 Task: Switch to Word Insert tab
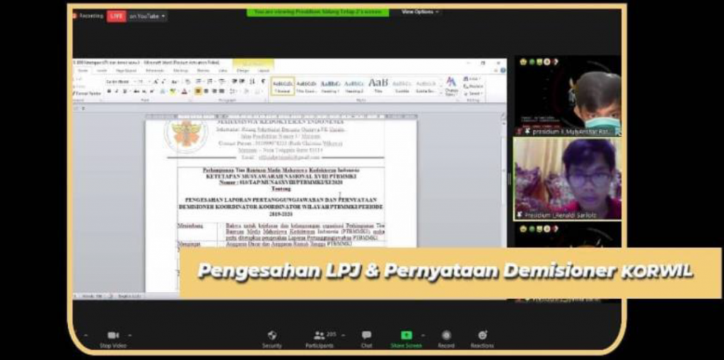102,71
